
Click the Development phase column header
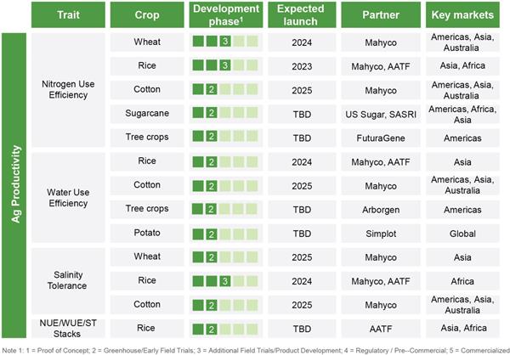click(x=225, y=15)
